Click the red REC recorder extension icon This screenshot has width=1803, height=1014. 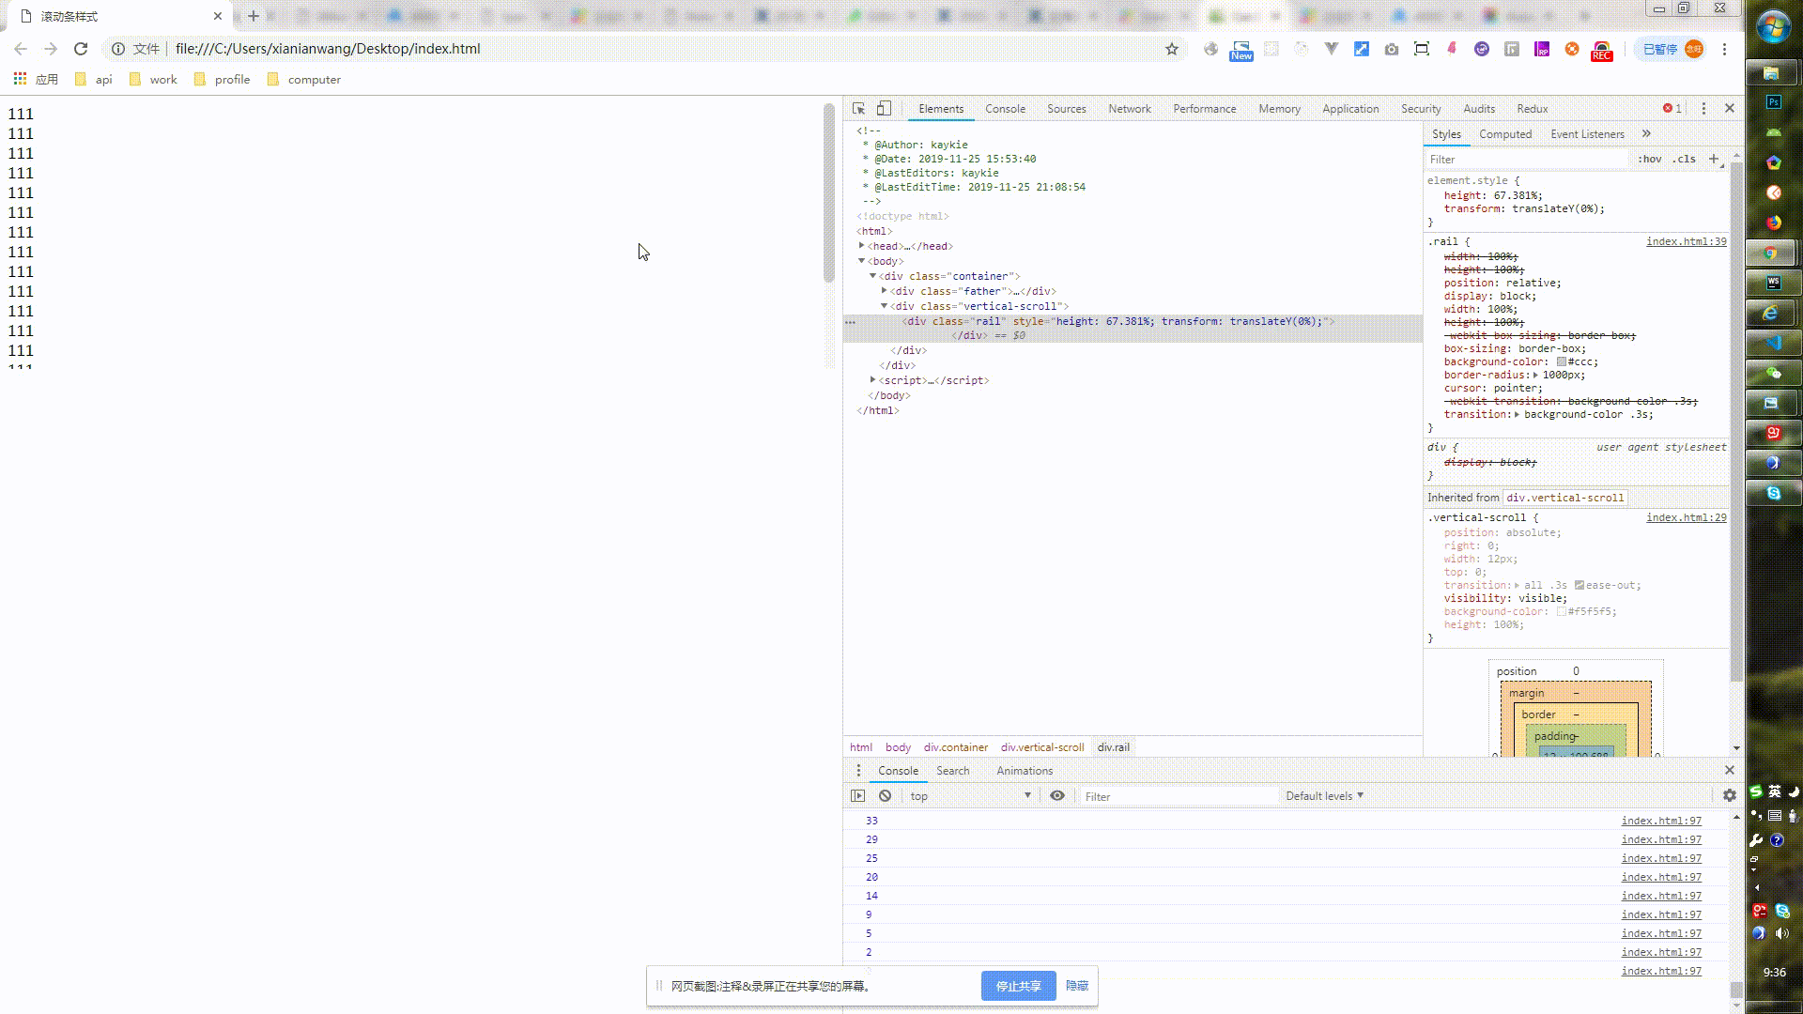(1601, 51)
